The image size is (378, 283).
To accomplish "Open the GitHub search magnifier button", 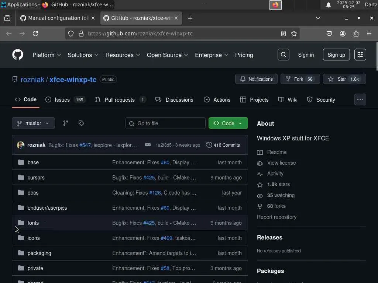I will (x=283, y=55).
